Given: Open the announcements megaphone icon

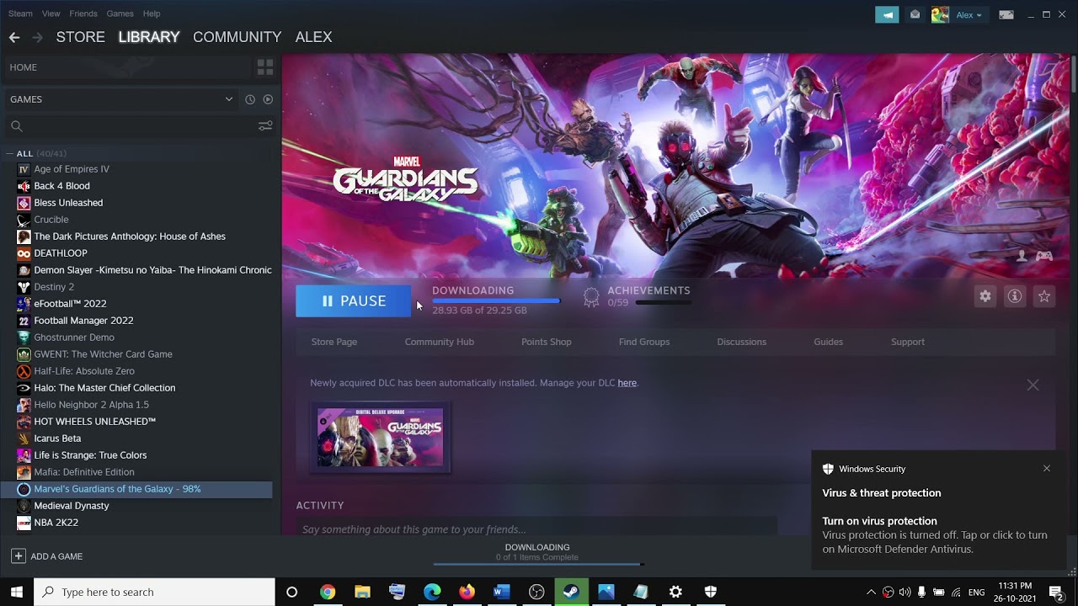Looking at the screenshot, I should pyautogui.click(x=887, y=14).
